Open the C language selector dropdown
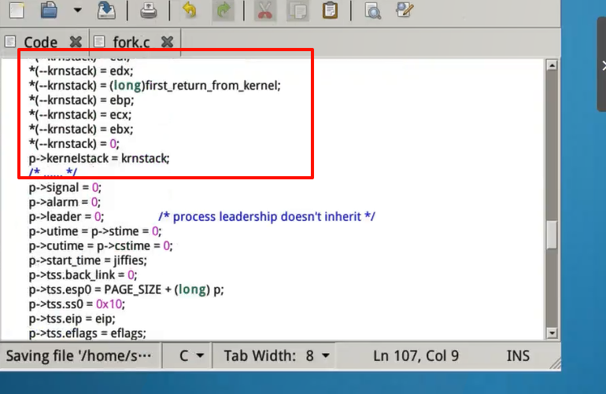 [x=191, y=355]
